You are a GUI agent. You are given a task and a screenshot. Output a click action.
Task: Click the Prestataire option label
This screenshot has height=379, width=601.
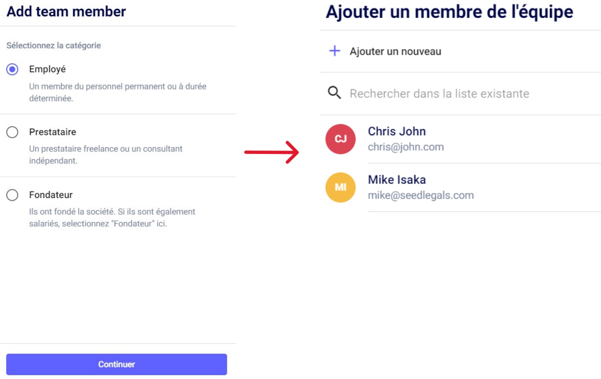click(x=53, y=132)
